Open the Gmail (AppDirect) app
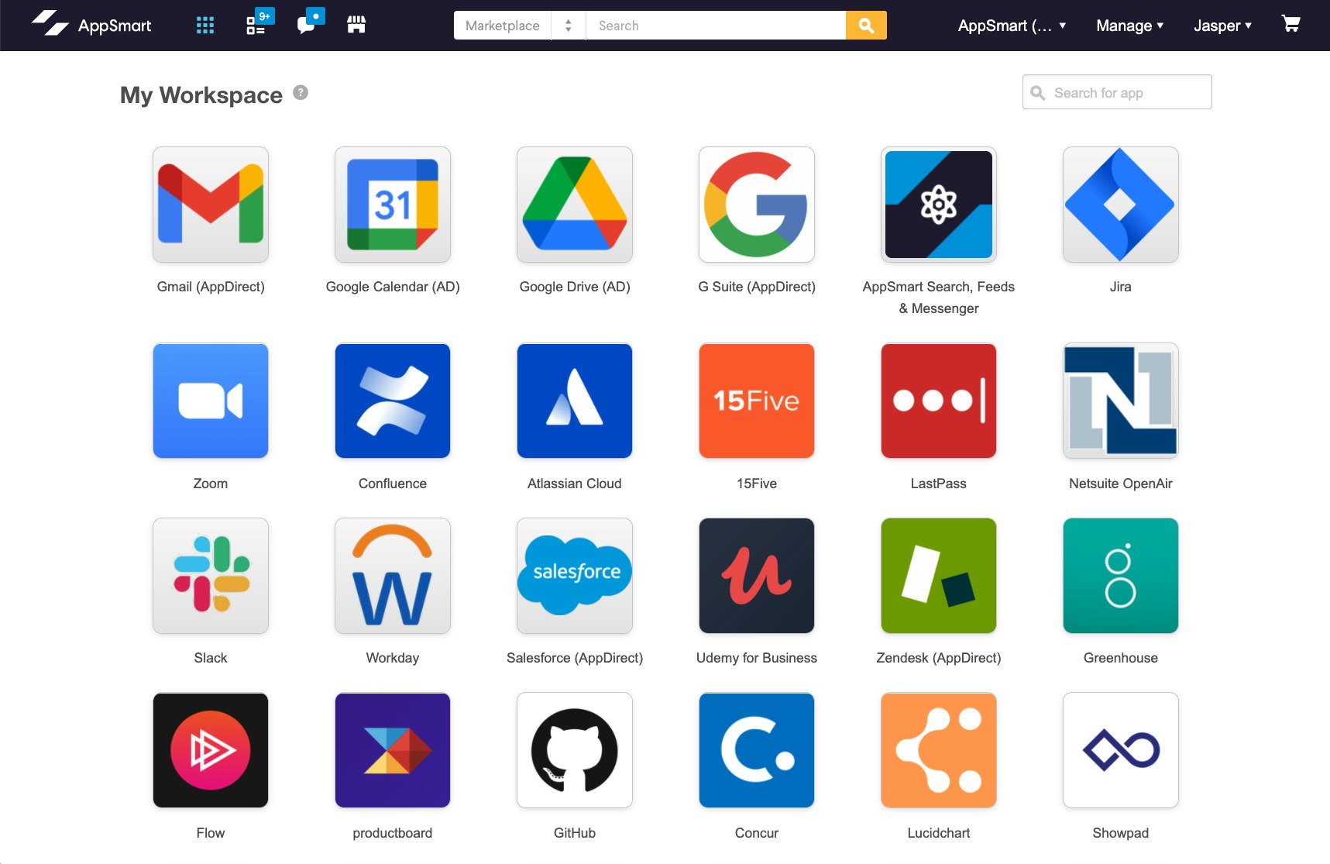Viewport: 1330px width, 864px height. tap(211, 205)
